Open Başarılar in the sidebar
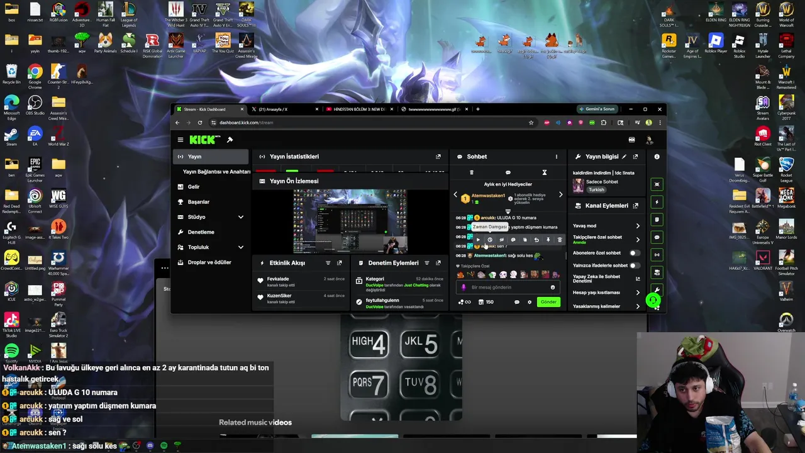Screen dimensions: 805x453 pyautogui.click(x=198, y=202)
